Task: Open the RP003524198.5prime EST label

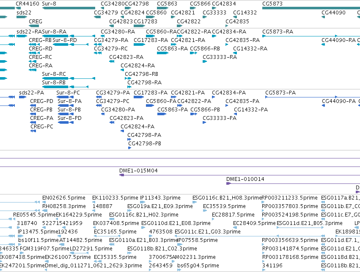Action: [290, 215]
